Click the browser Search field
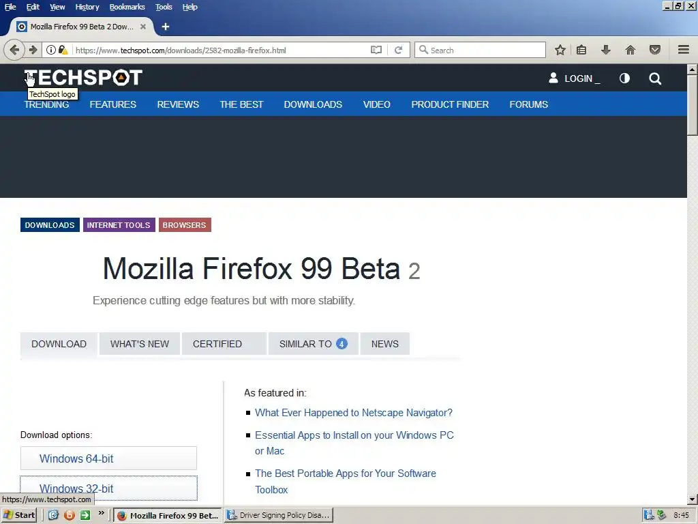698x524 pixels. [x=480, y=50]
